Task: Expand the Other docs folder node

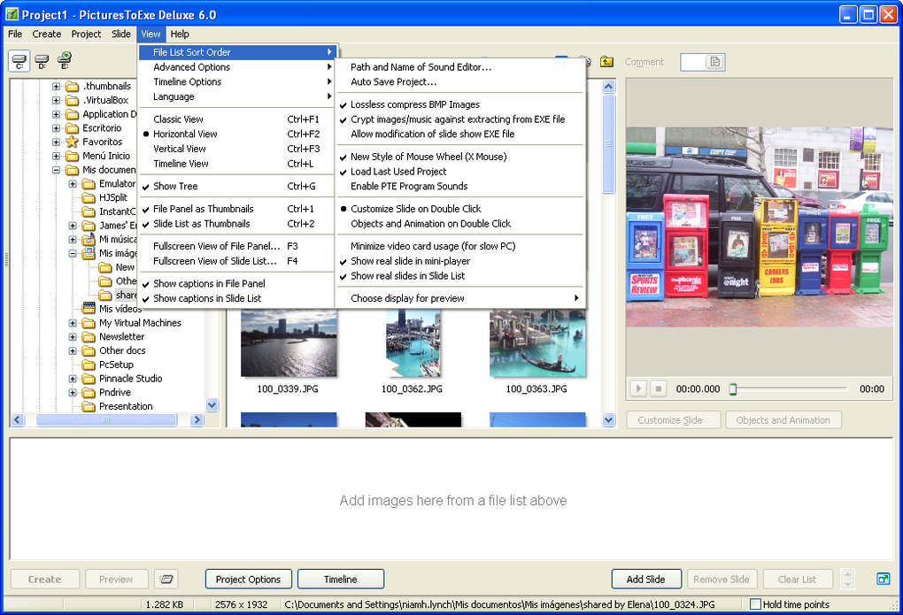Action: pos(73,350)
